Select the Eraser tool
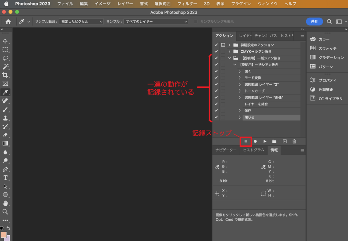 [5, 135]
